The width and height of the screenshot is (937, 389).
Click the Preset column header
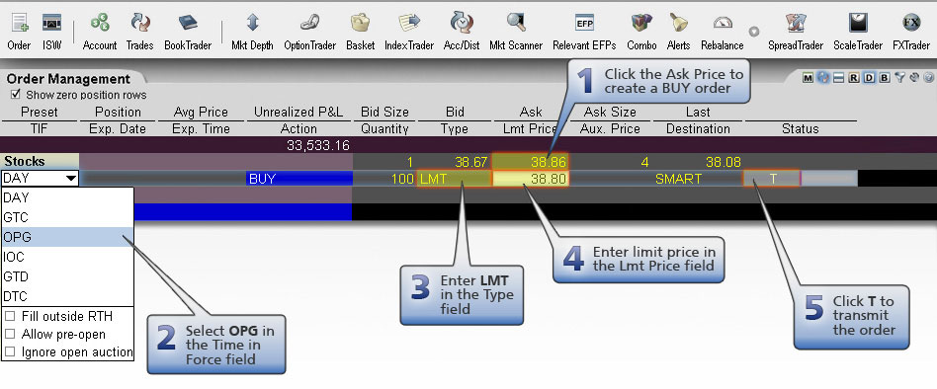[x=40, y=113]
